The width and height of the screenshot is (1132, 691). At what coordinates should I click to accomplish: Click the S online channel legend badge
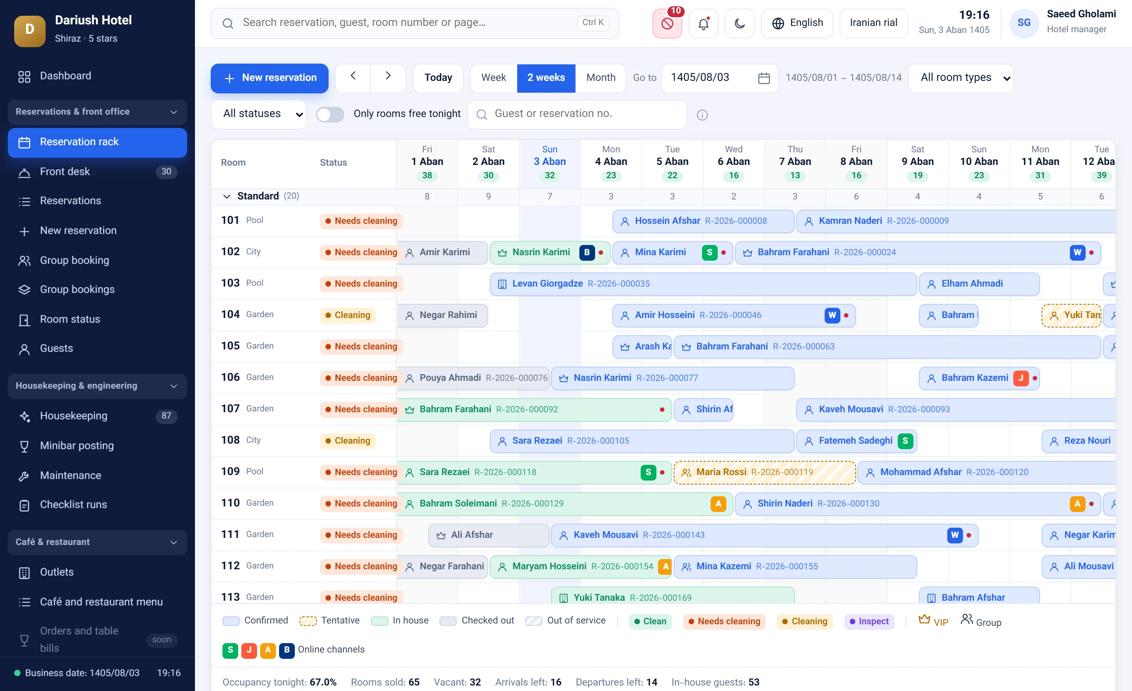tap(230, 650)
